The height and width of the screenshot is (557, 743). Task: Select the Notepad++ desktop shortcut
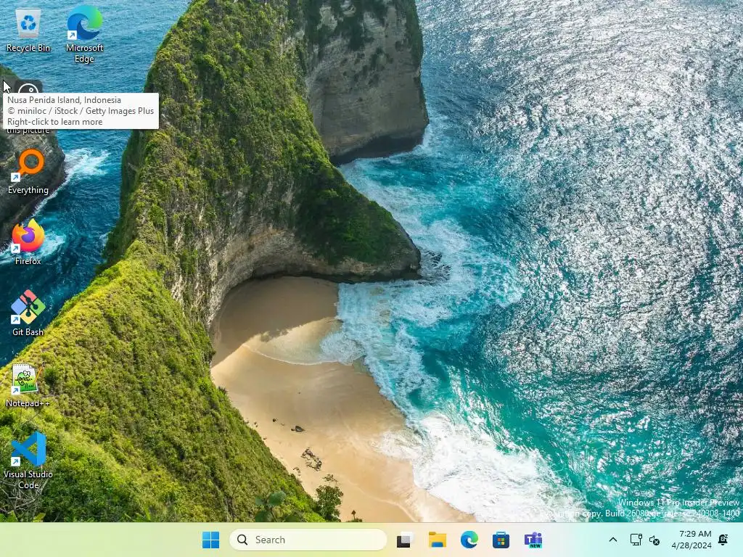coord(28,386)
